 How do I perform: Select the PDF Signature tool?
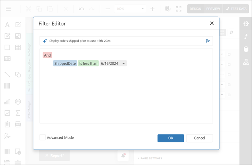(7, 136)
